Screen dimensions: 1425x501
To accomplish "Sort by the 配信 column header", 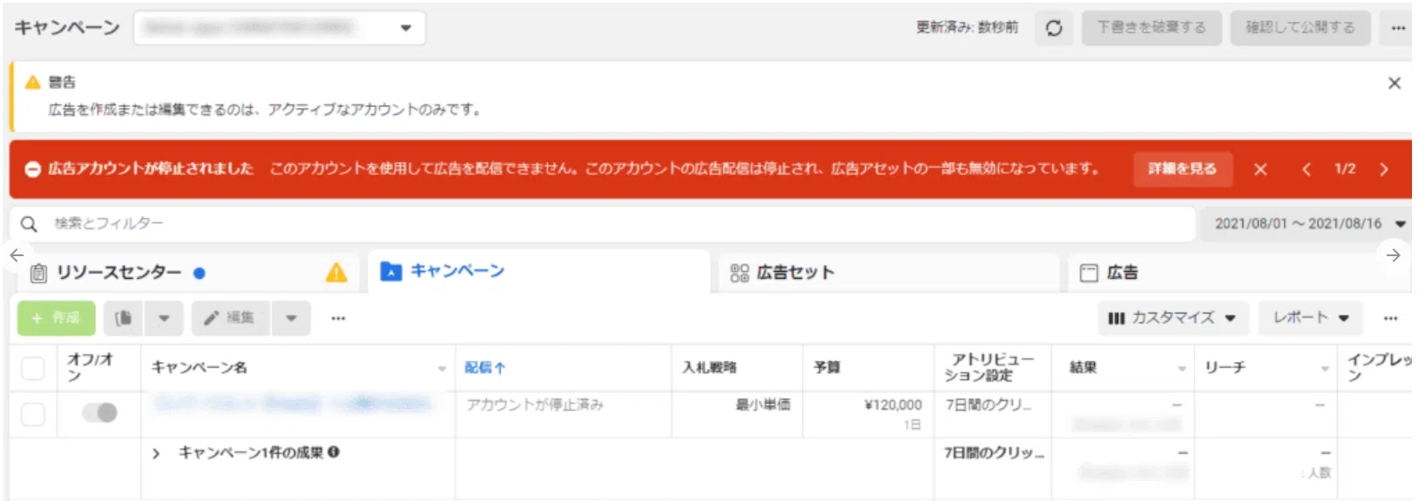I will [484, 368].
